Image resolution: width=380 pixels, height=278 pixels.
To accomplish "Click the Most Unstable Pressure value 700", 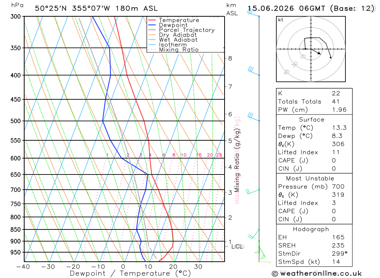I will [338, 187].
